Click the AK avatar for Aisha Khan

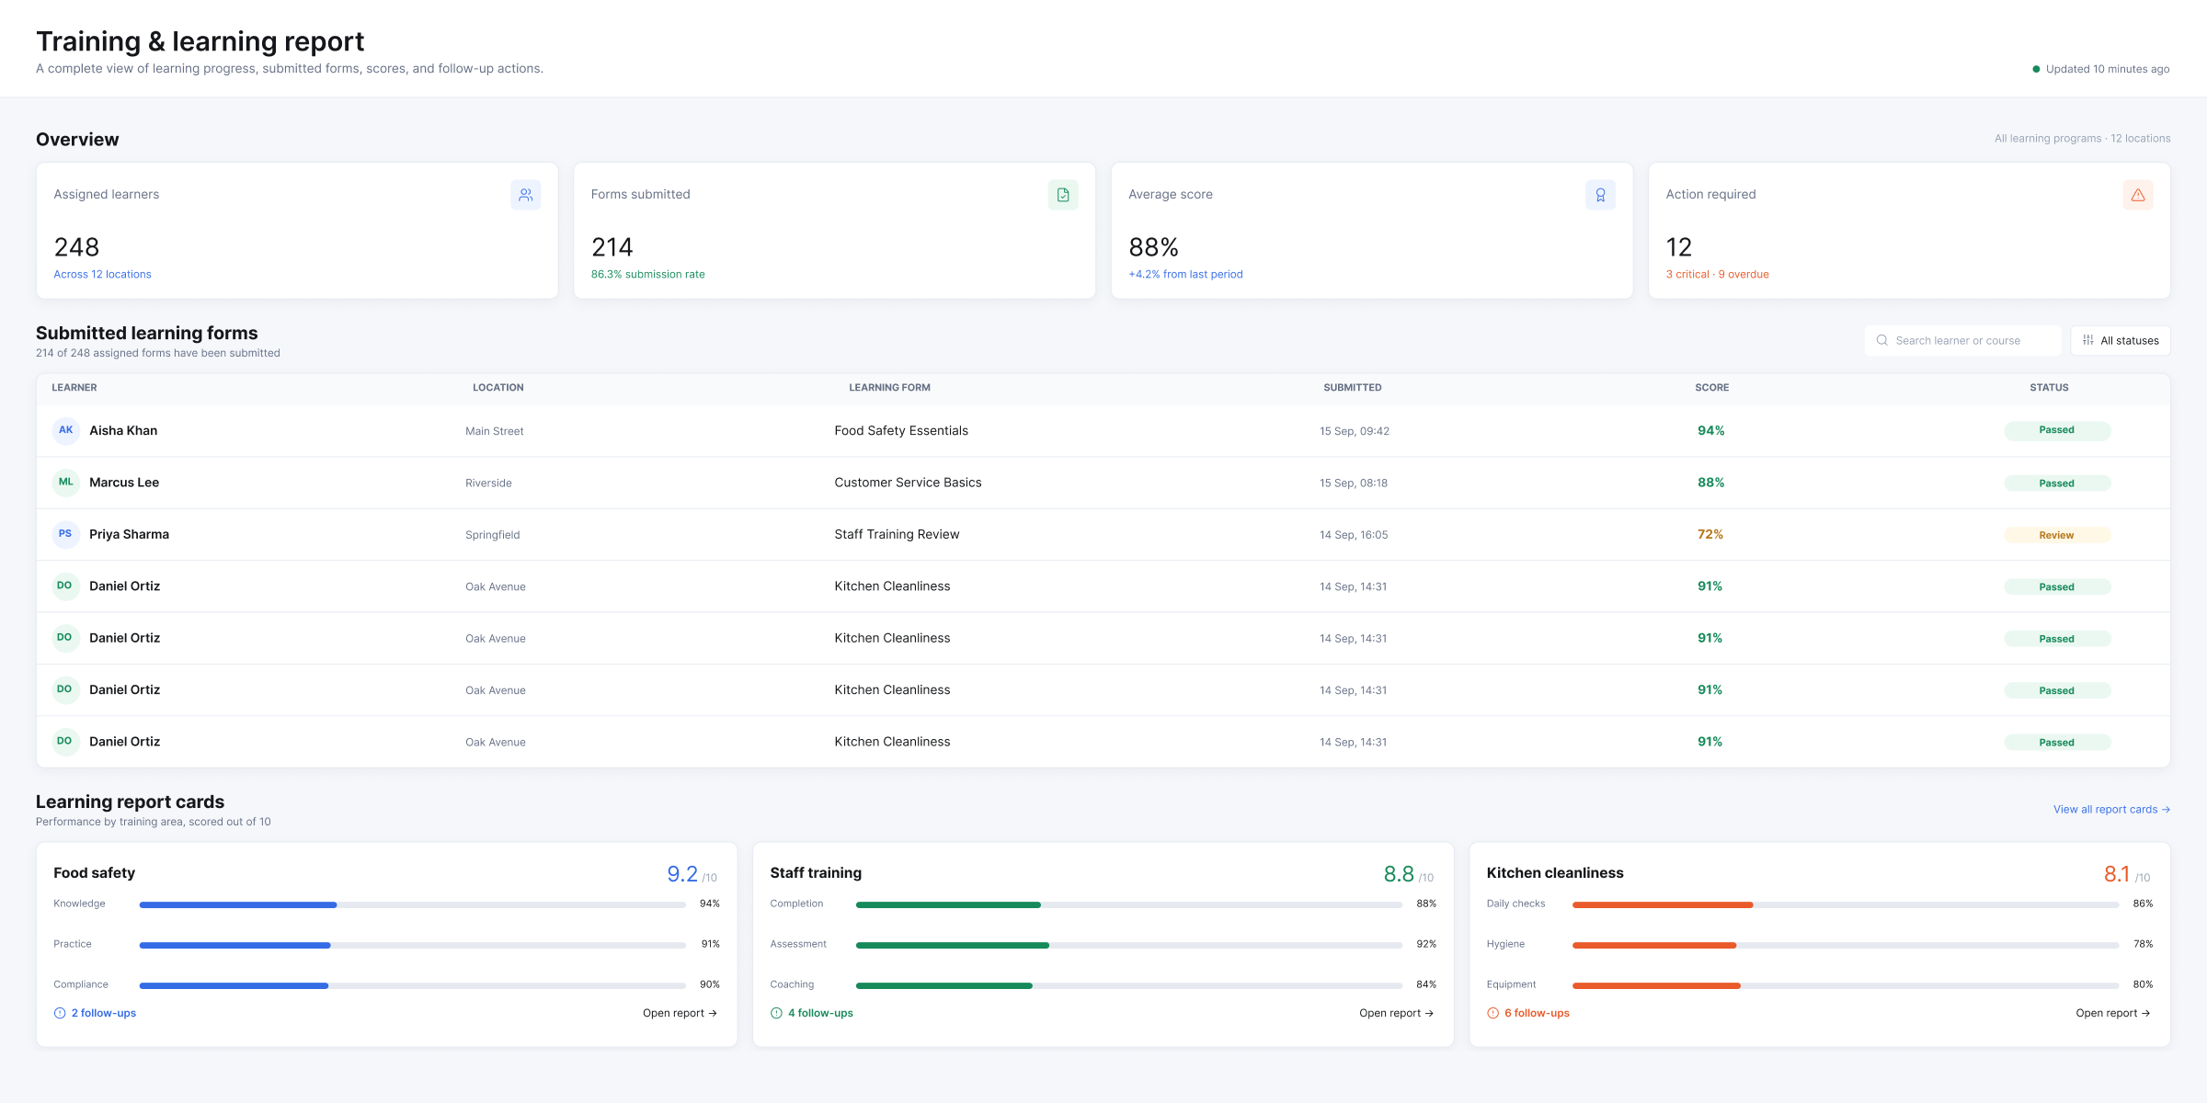pyautogui.click(x=66, y=430)
